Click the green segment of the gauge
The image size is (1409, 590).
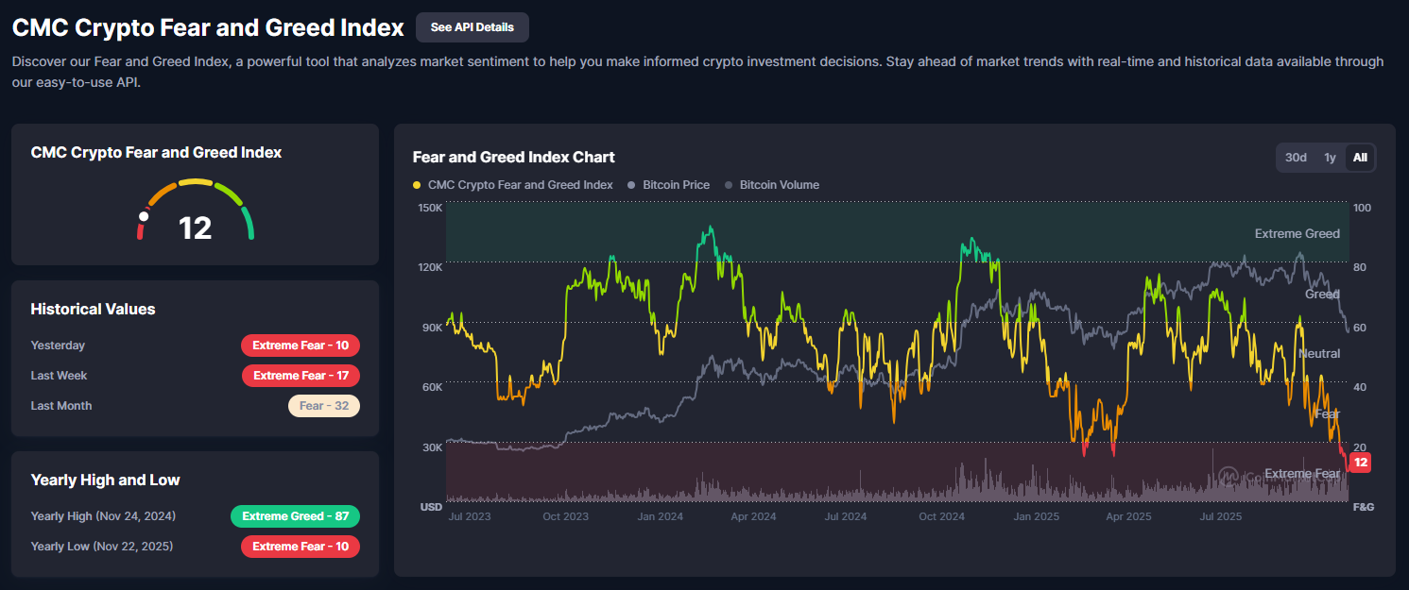click(x=247, y=224)
